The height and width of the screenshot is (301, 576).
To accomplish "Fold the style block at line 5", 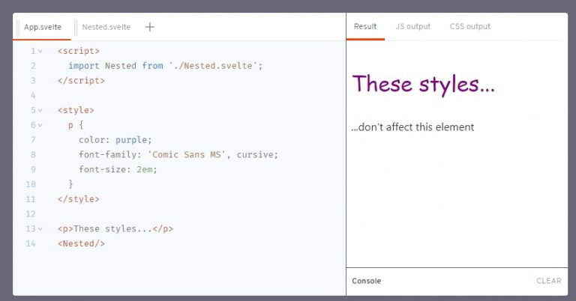I will (40, 110).
